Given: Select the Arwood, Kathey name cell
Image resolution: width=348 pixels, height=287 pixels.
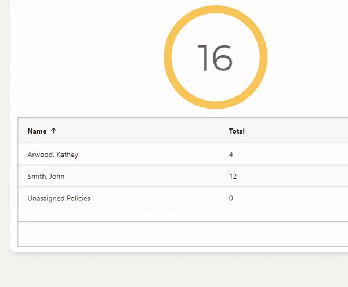Looking at the screenshot, I should pos(53,155).
